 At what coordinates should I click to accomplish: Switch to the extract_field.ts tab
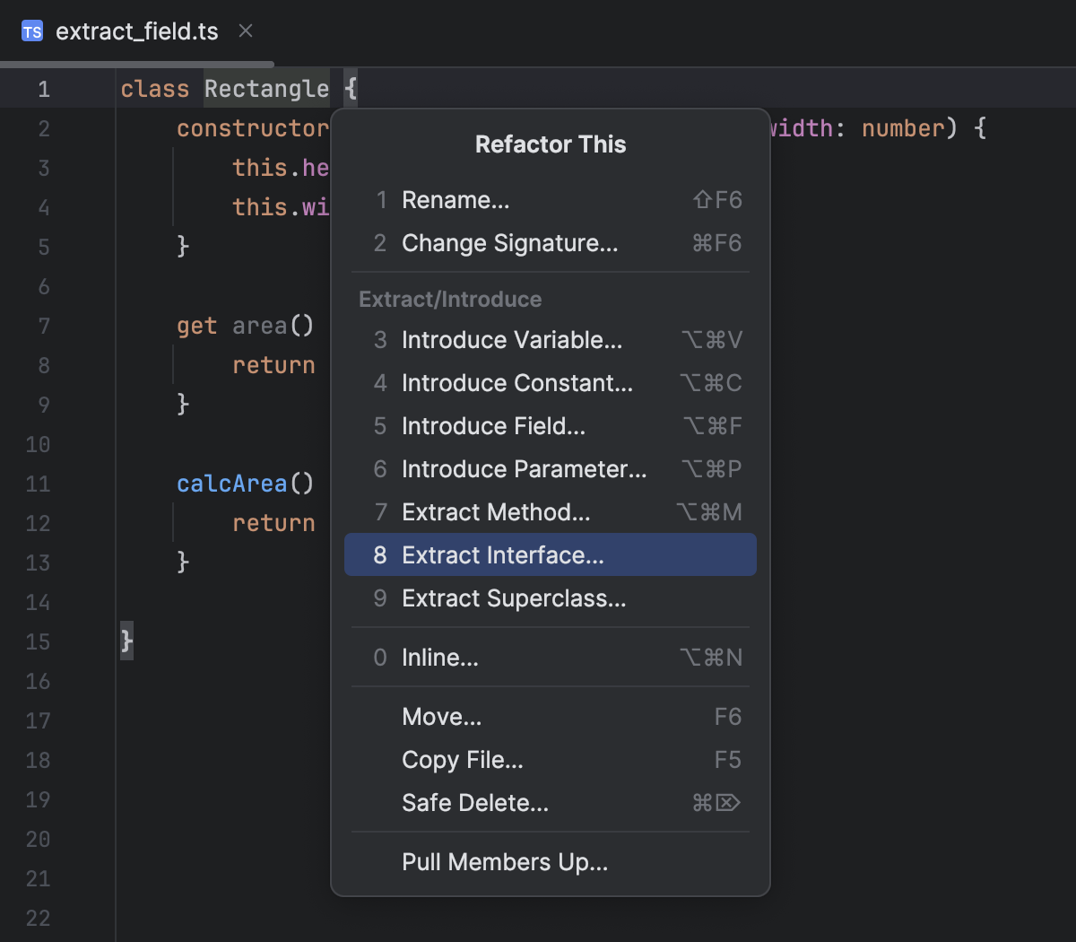[x=136, y=32]
